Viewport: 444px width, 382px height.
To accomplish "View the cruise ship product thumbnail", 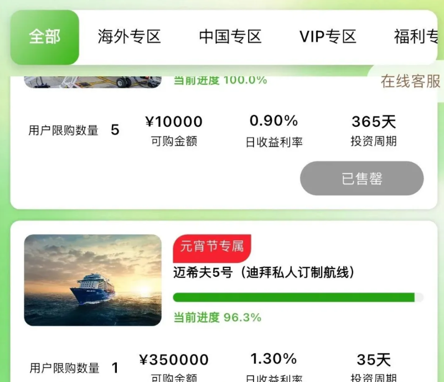I will point(92,280).
